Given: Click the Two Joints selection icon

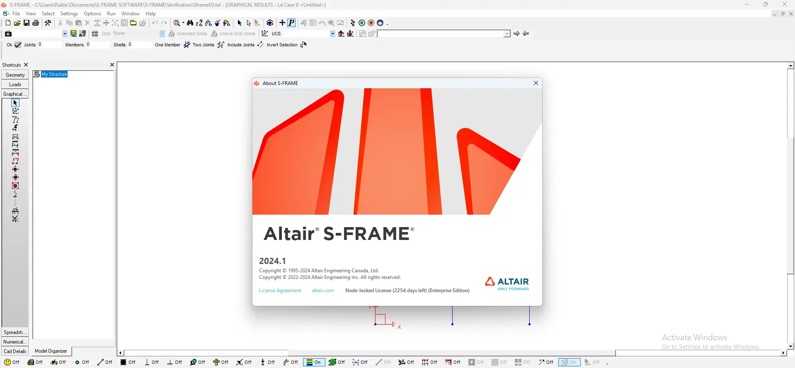Looking at the screenshot, I should click(221, 45).
